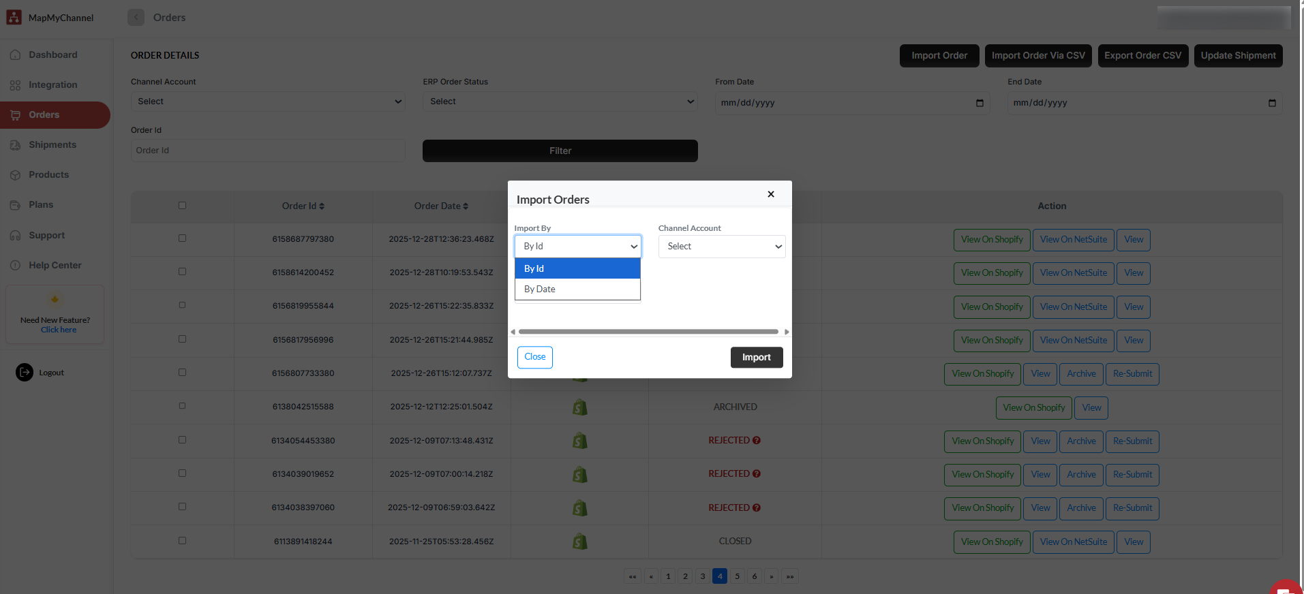Open the From Date calendar picker icon

tap(980, 103)
